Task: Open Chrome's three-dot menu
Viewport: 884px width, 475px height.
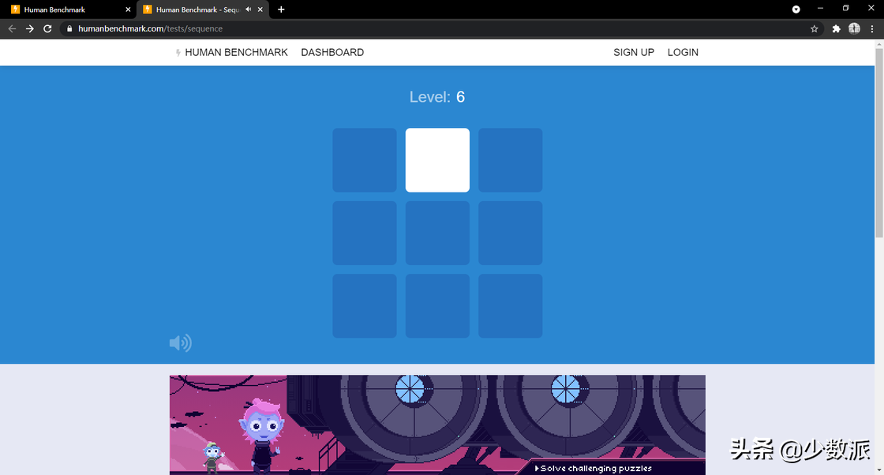Action: click(x=872, y=28)
